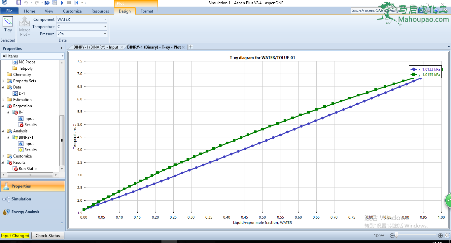The image size is (451, 243).
Task: Close the BINRY-1 Input tab
Action: (x=121, y=47)
